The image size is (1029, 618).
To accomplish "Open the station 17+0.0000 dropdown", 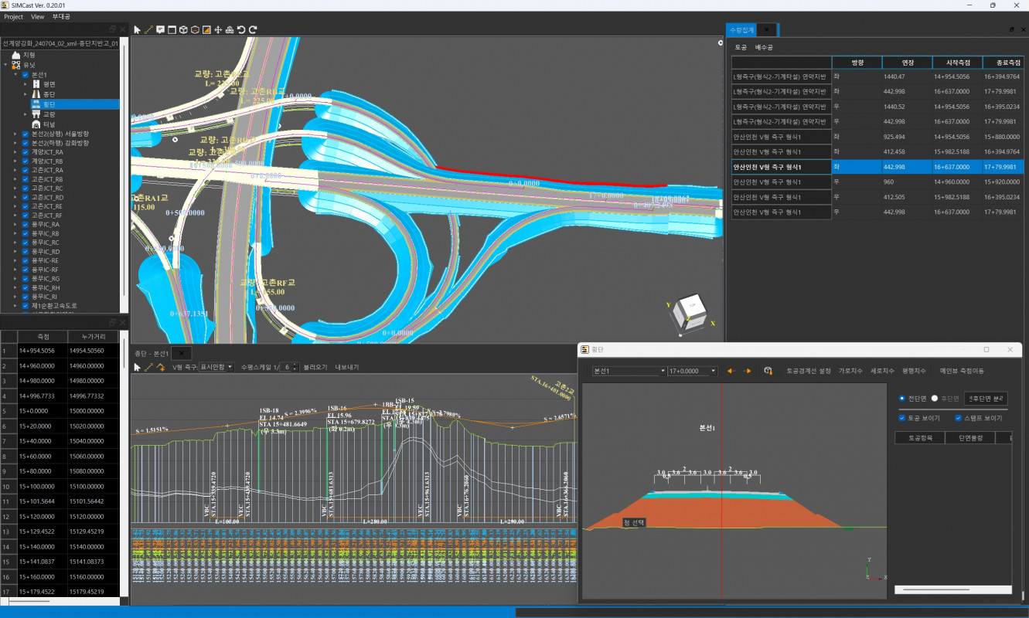I will 713,372.
